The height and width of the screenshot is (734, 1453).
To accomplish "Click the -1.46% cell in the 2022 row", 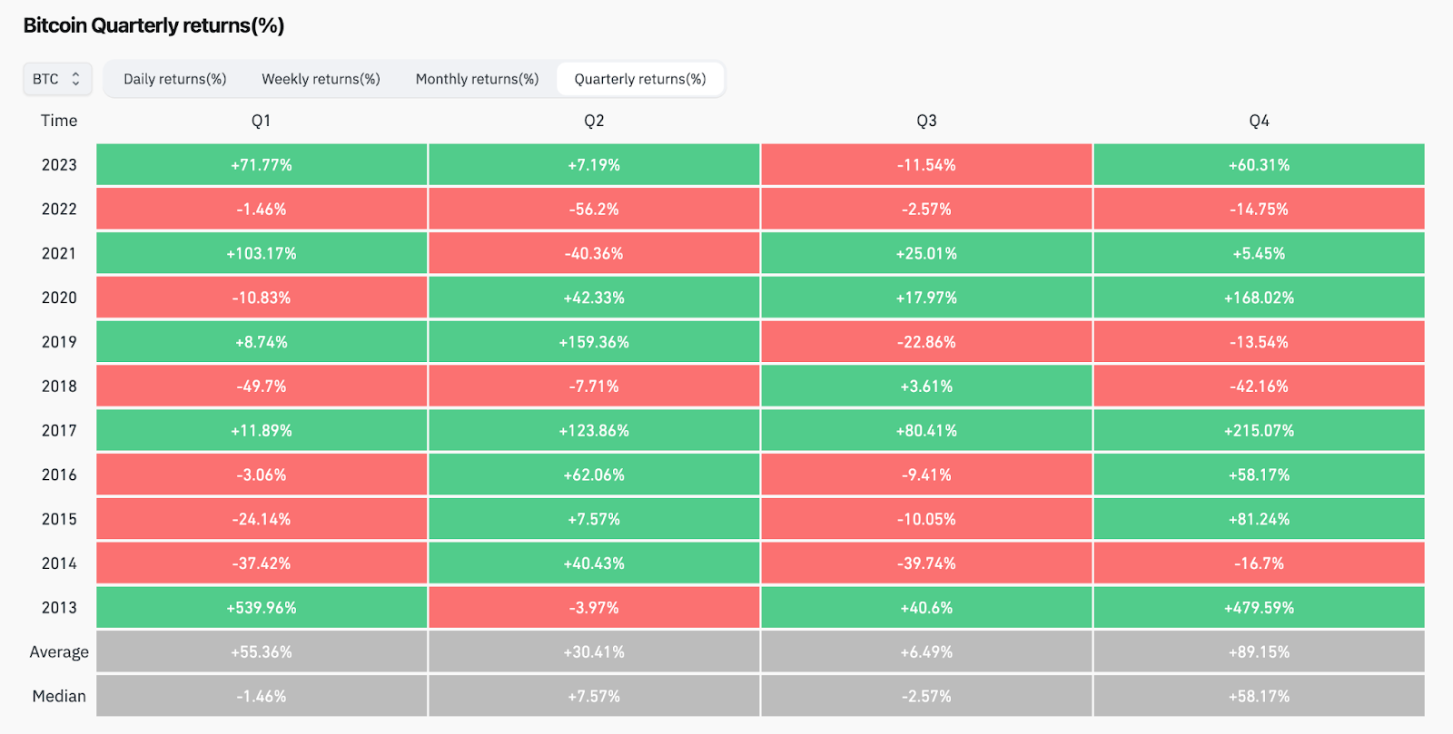I will point(262,210).
